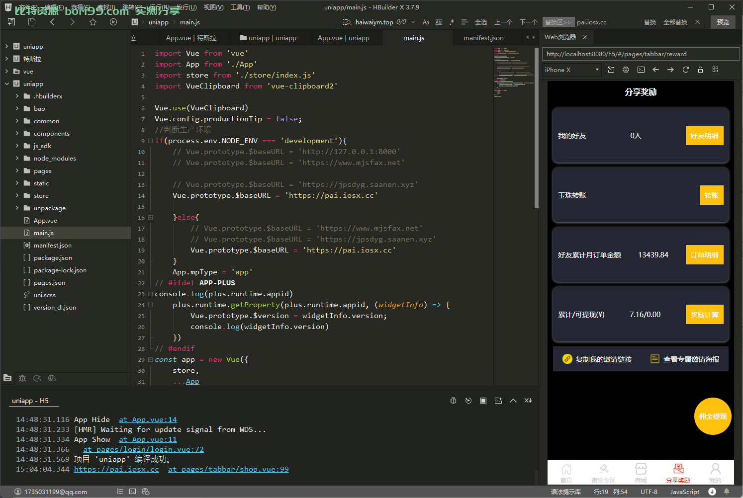Image resolution: width=743 pixels, height=498 pixels.
Task: Click the selection-lines icon in search bar
Action: pyautogui.click(x=464, y=22)
